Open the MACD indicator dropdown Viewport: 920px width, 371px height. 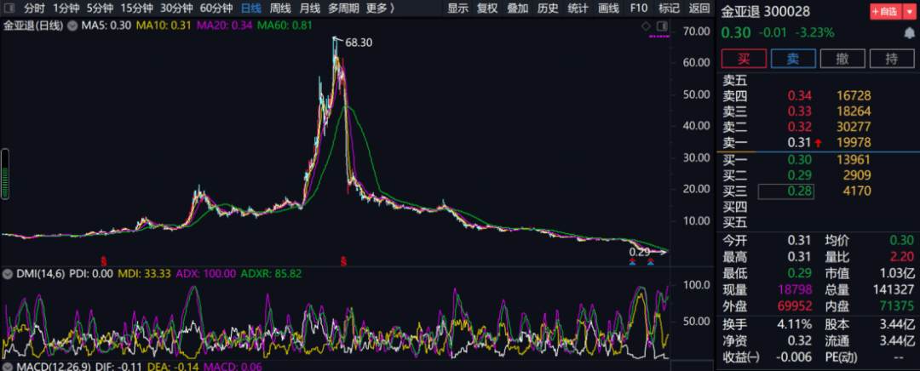point(7,366)
